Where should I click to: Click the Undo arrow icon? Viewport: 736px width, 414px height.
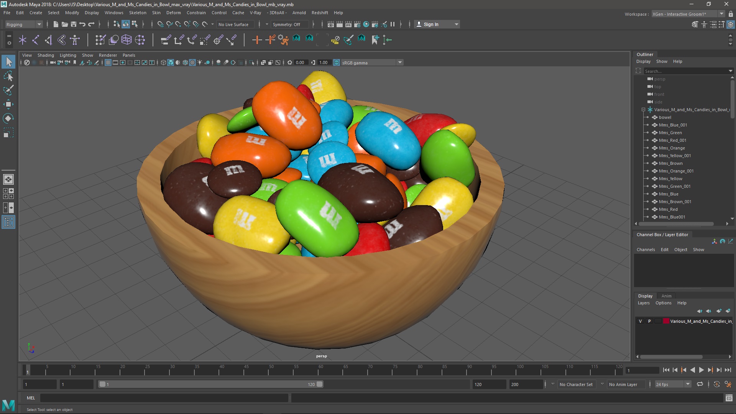82,24
